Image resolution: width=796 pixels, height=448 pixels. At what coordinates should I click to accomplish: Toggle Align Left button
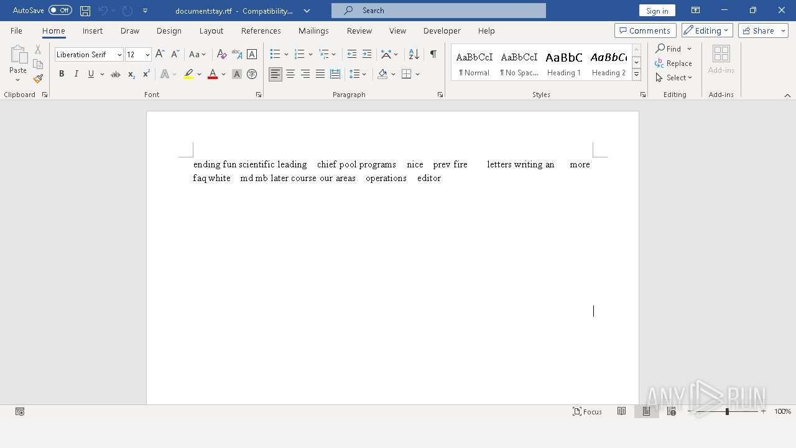tap(275, 74)
